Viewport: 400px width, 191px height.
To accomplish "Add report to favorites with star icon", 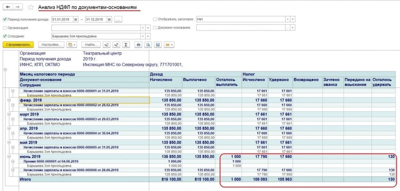I will 31,7.
